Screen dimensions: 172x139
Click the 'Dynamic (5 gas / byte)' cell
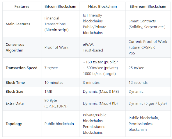[148, 103]
